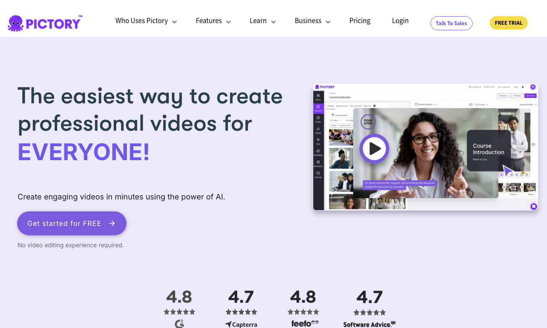Viewport: 547px width, 328px height.
Task: Click the yellow FREE TRIAL button
Action: (509, 23)
